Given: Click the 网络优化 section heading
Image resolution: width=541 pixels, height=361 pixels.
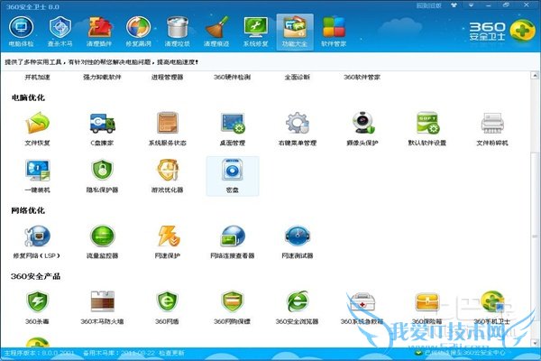Looking at the screenshot, I should click(28, 210).
